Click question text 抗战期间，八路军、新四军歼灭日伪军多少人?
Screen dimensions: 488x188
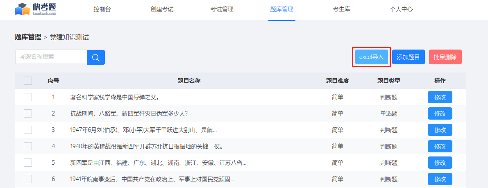click(129, 113)
